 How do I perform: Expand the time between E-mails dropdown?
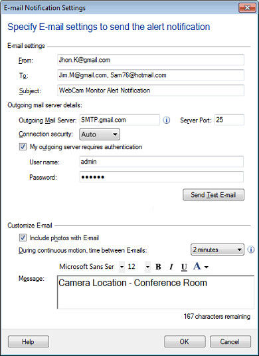(217, 250)
